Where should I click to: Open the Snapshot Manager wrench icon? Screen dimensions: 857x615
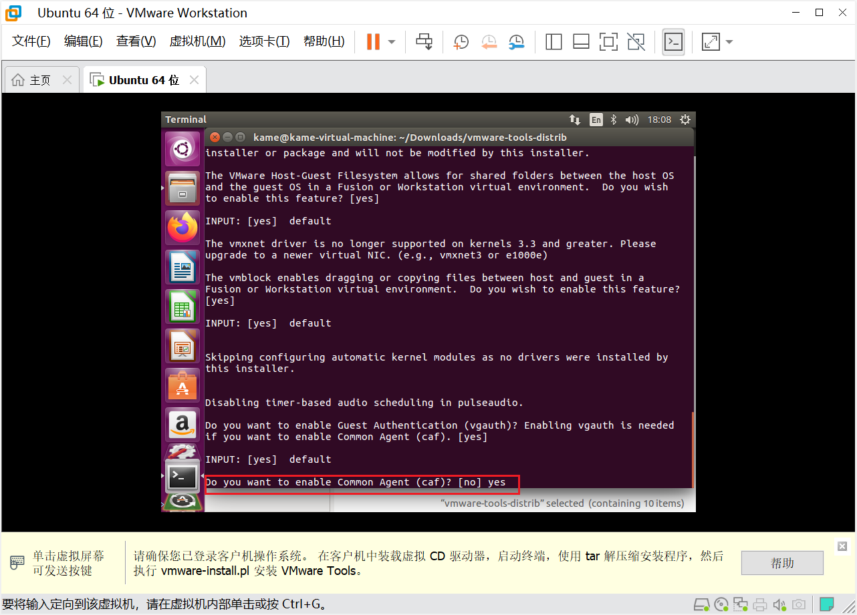tap(516, 42)
